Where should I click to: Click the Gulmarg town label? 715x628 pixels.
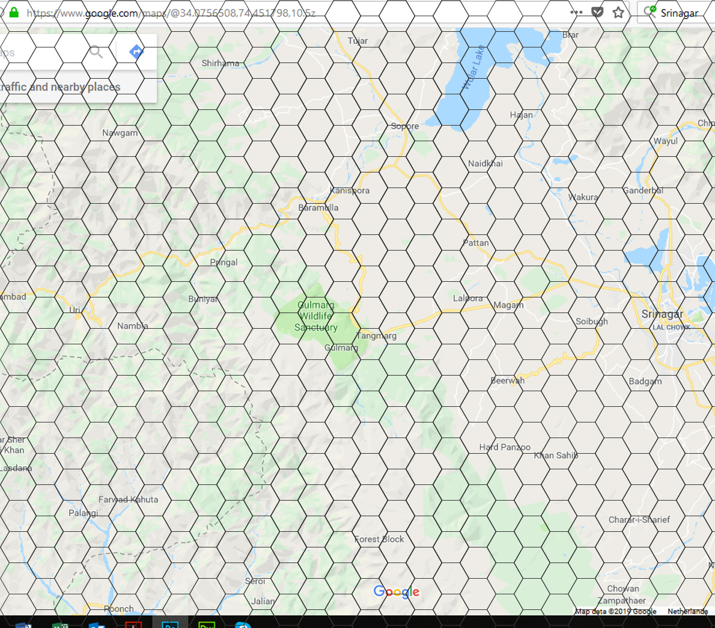341,347
